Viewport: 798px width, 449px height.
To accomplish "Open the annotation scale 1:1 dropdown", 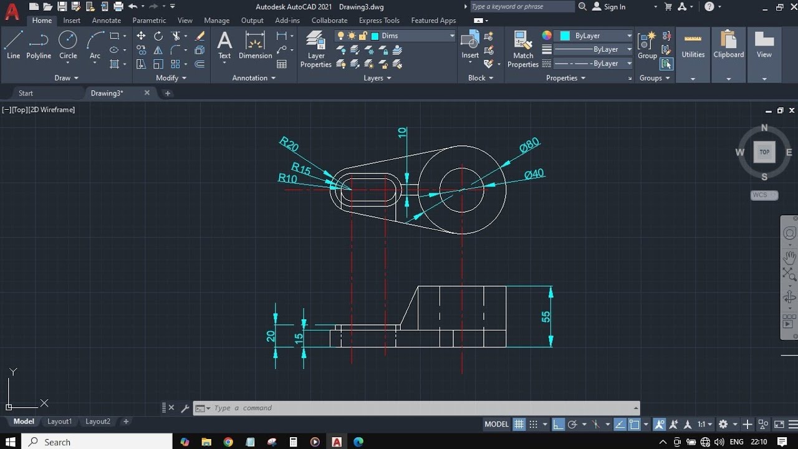I will tap(705, 424).
